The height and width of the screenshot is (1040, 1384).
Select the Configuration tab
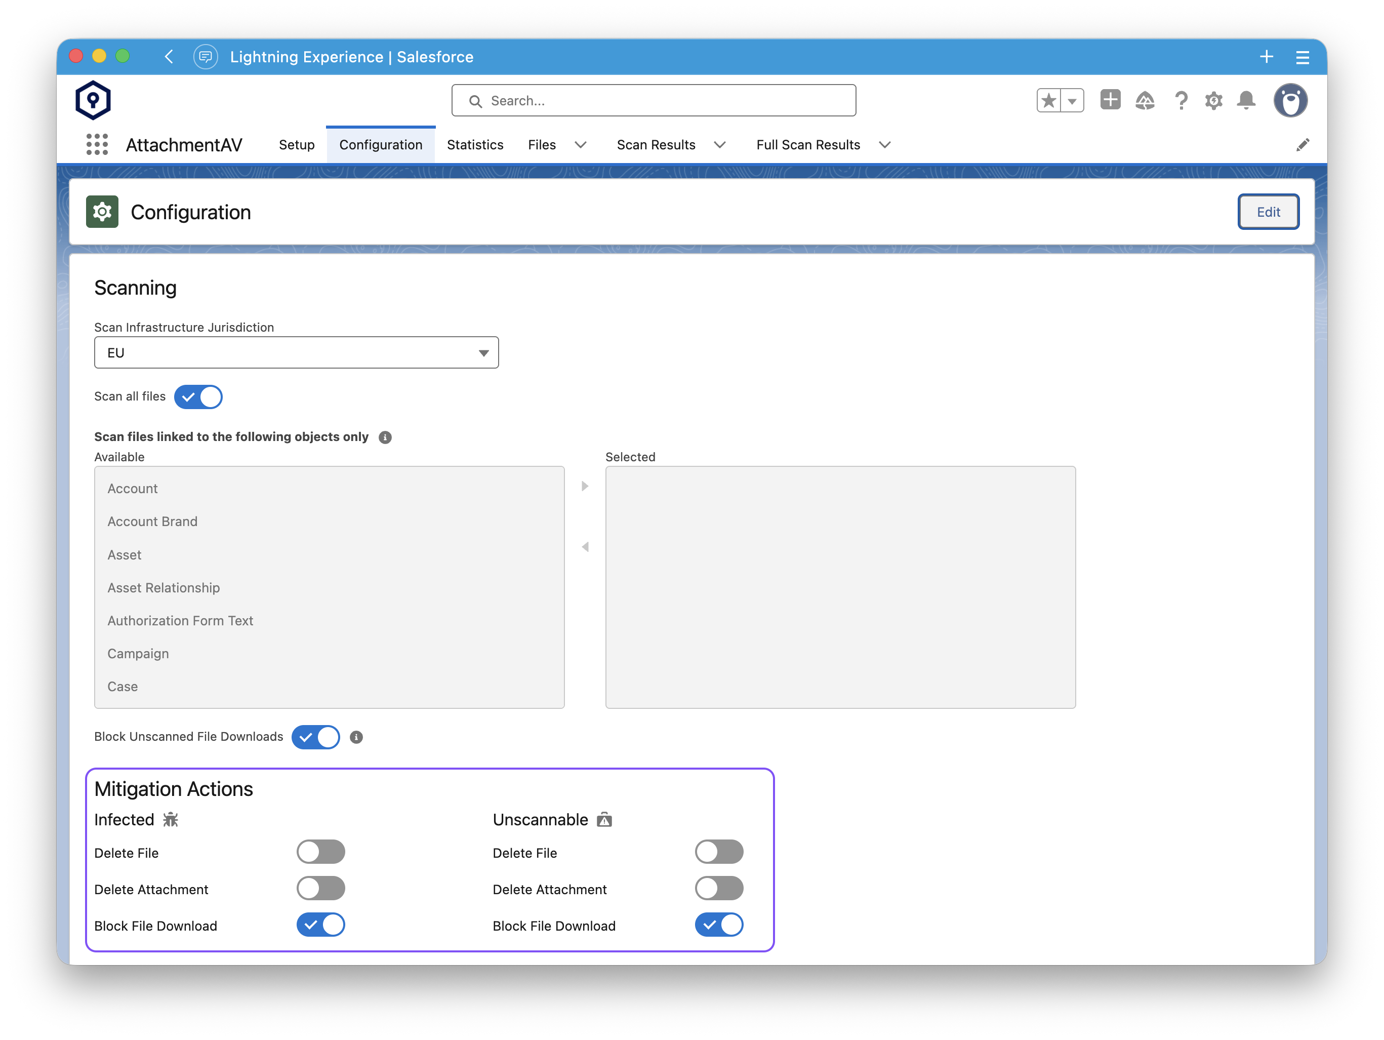tap(380, 145)
